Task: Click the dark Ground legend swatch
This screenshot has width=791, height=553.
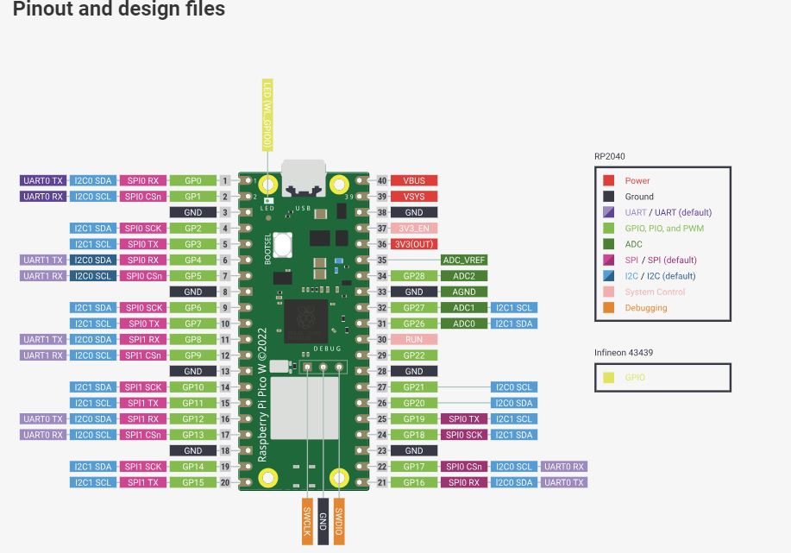Action: (608, 197)
